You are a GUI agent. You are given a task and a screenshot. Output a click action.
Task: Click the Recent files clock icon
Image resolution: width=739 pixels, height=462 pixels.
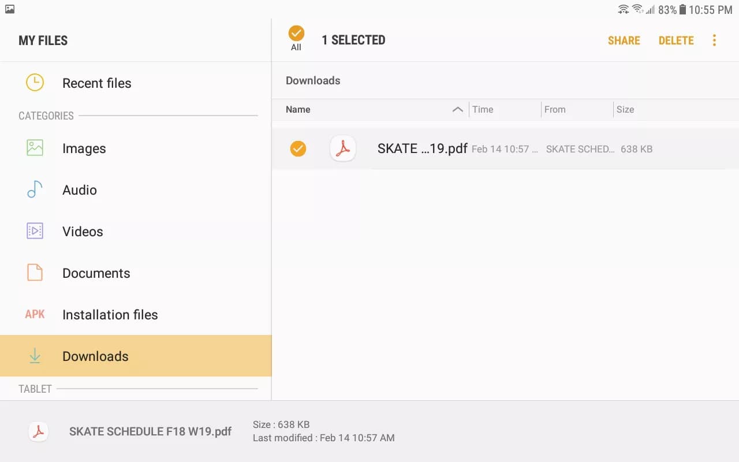[x=35, y=83]
